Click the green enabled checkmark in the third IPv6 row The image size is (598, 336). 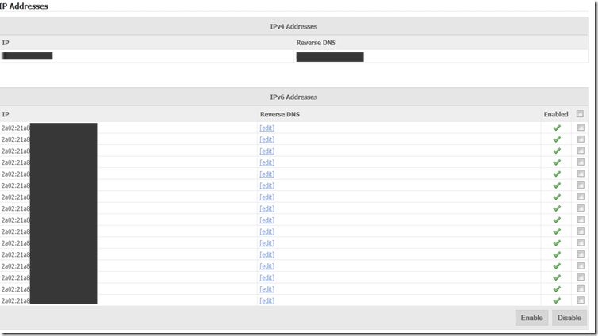tap(557, 151)
